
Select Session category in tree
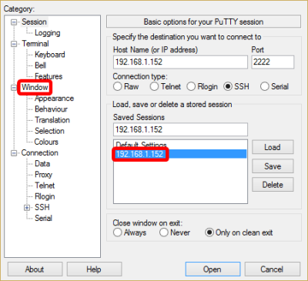click(34, 22)
